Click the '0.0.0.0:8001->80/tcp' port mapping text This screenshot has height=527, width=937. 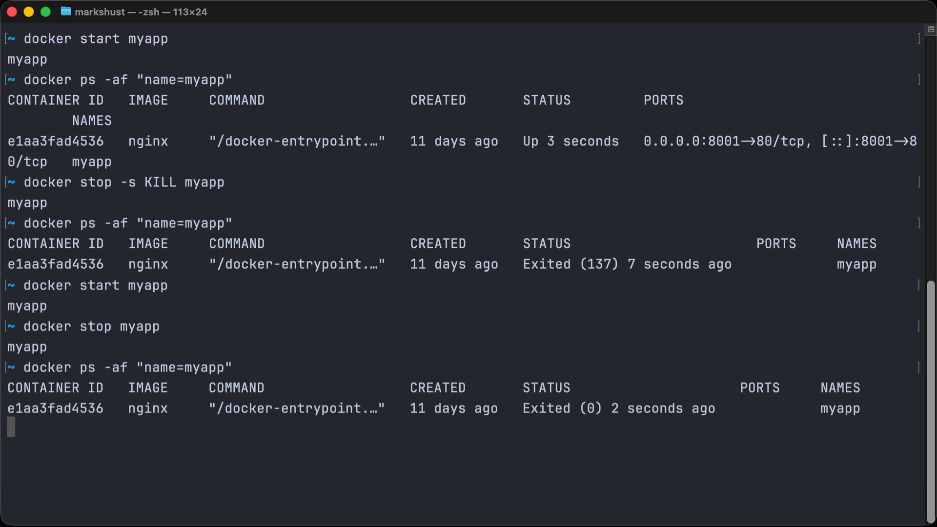[x=723, y=142]
